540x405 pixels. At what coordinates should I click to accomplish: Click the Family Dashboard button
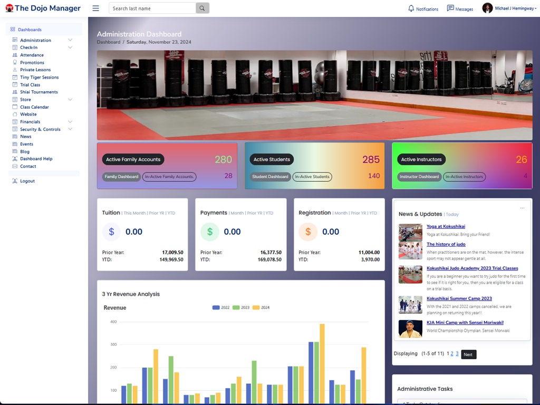[x=121, y=177]
